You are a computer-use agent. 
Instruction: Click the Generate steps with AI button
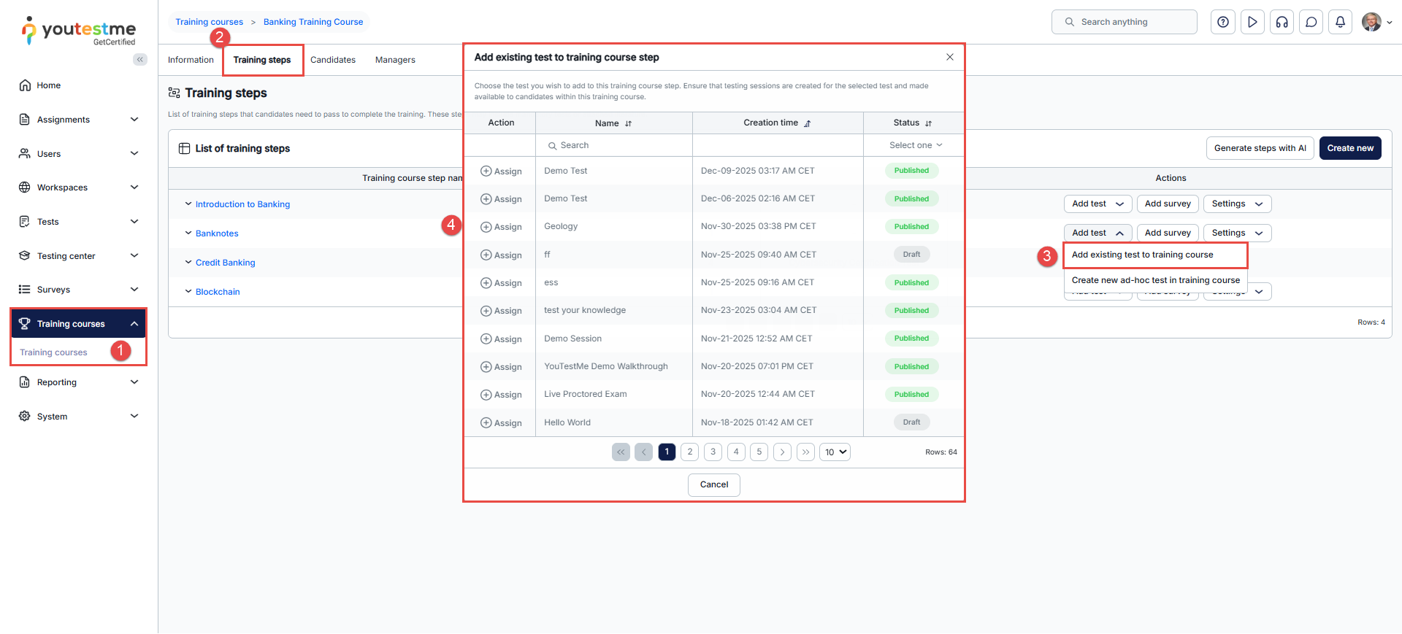(1260, 148)
